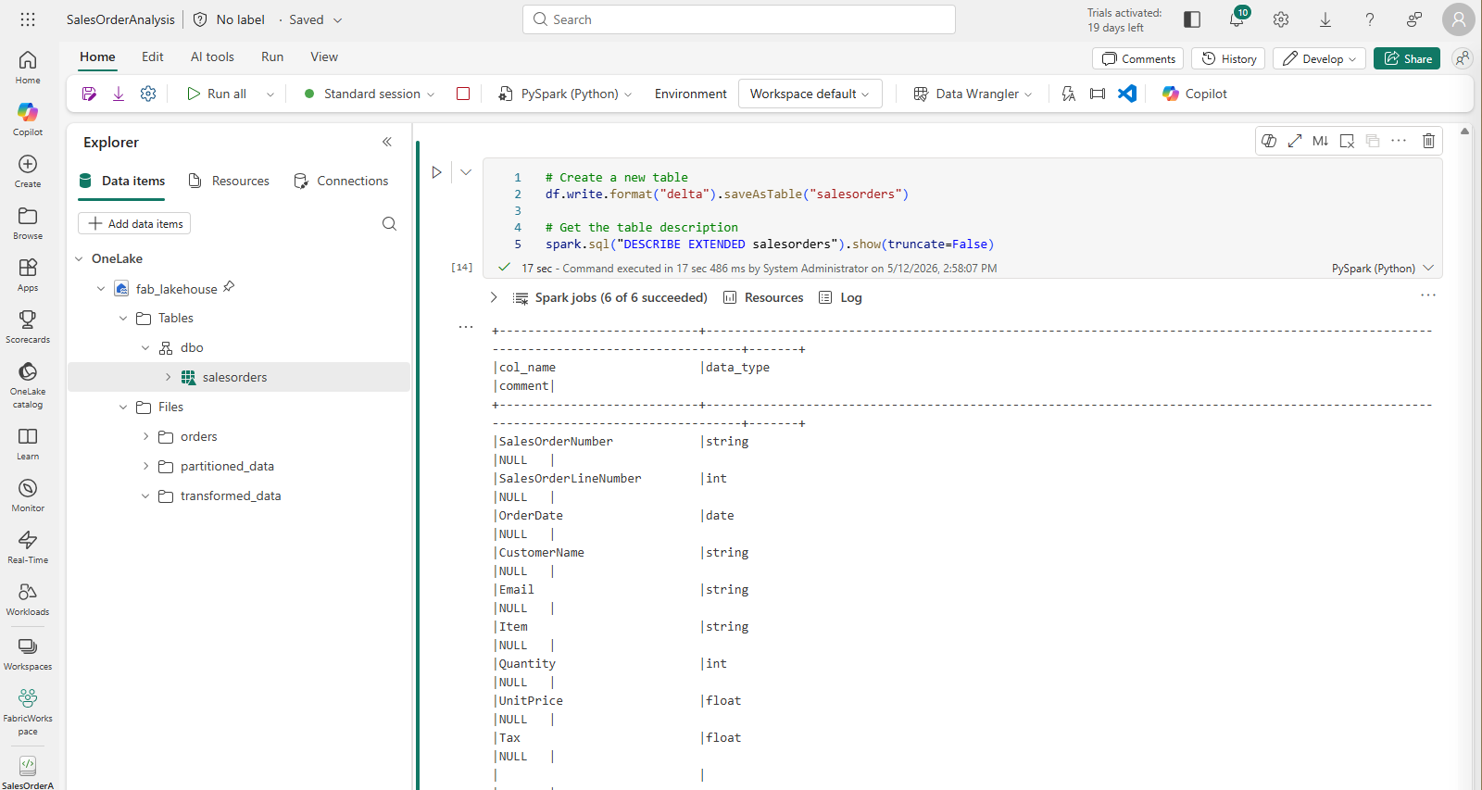1482x790 pixels.
Task: Click Run all button
Action: point(217,94)
